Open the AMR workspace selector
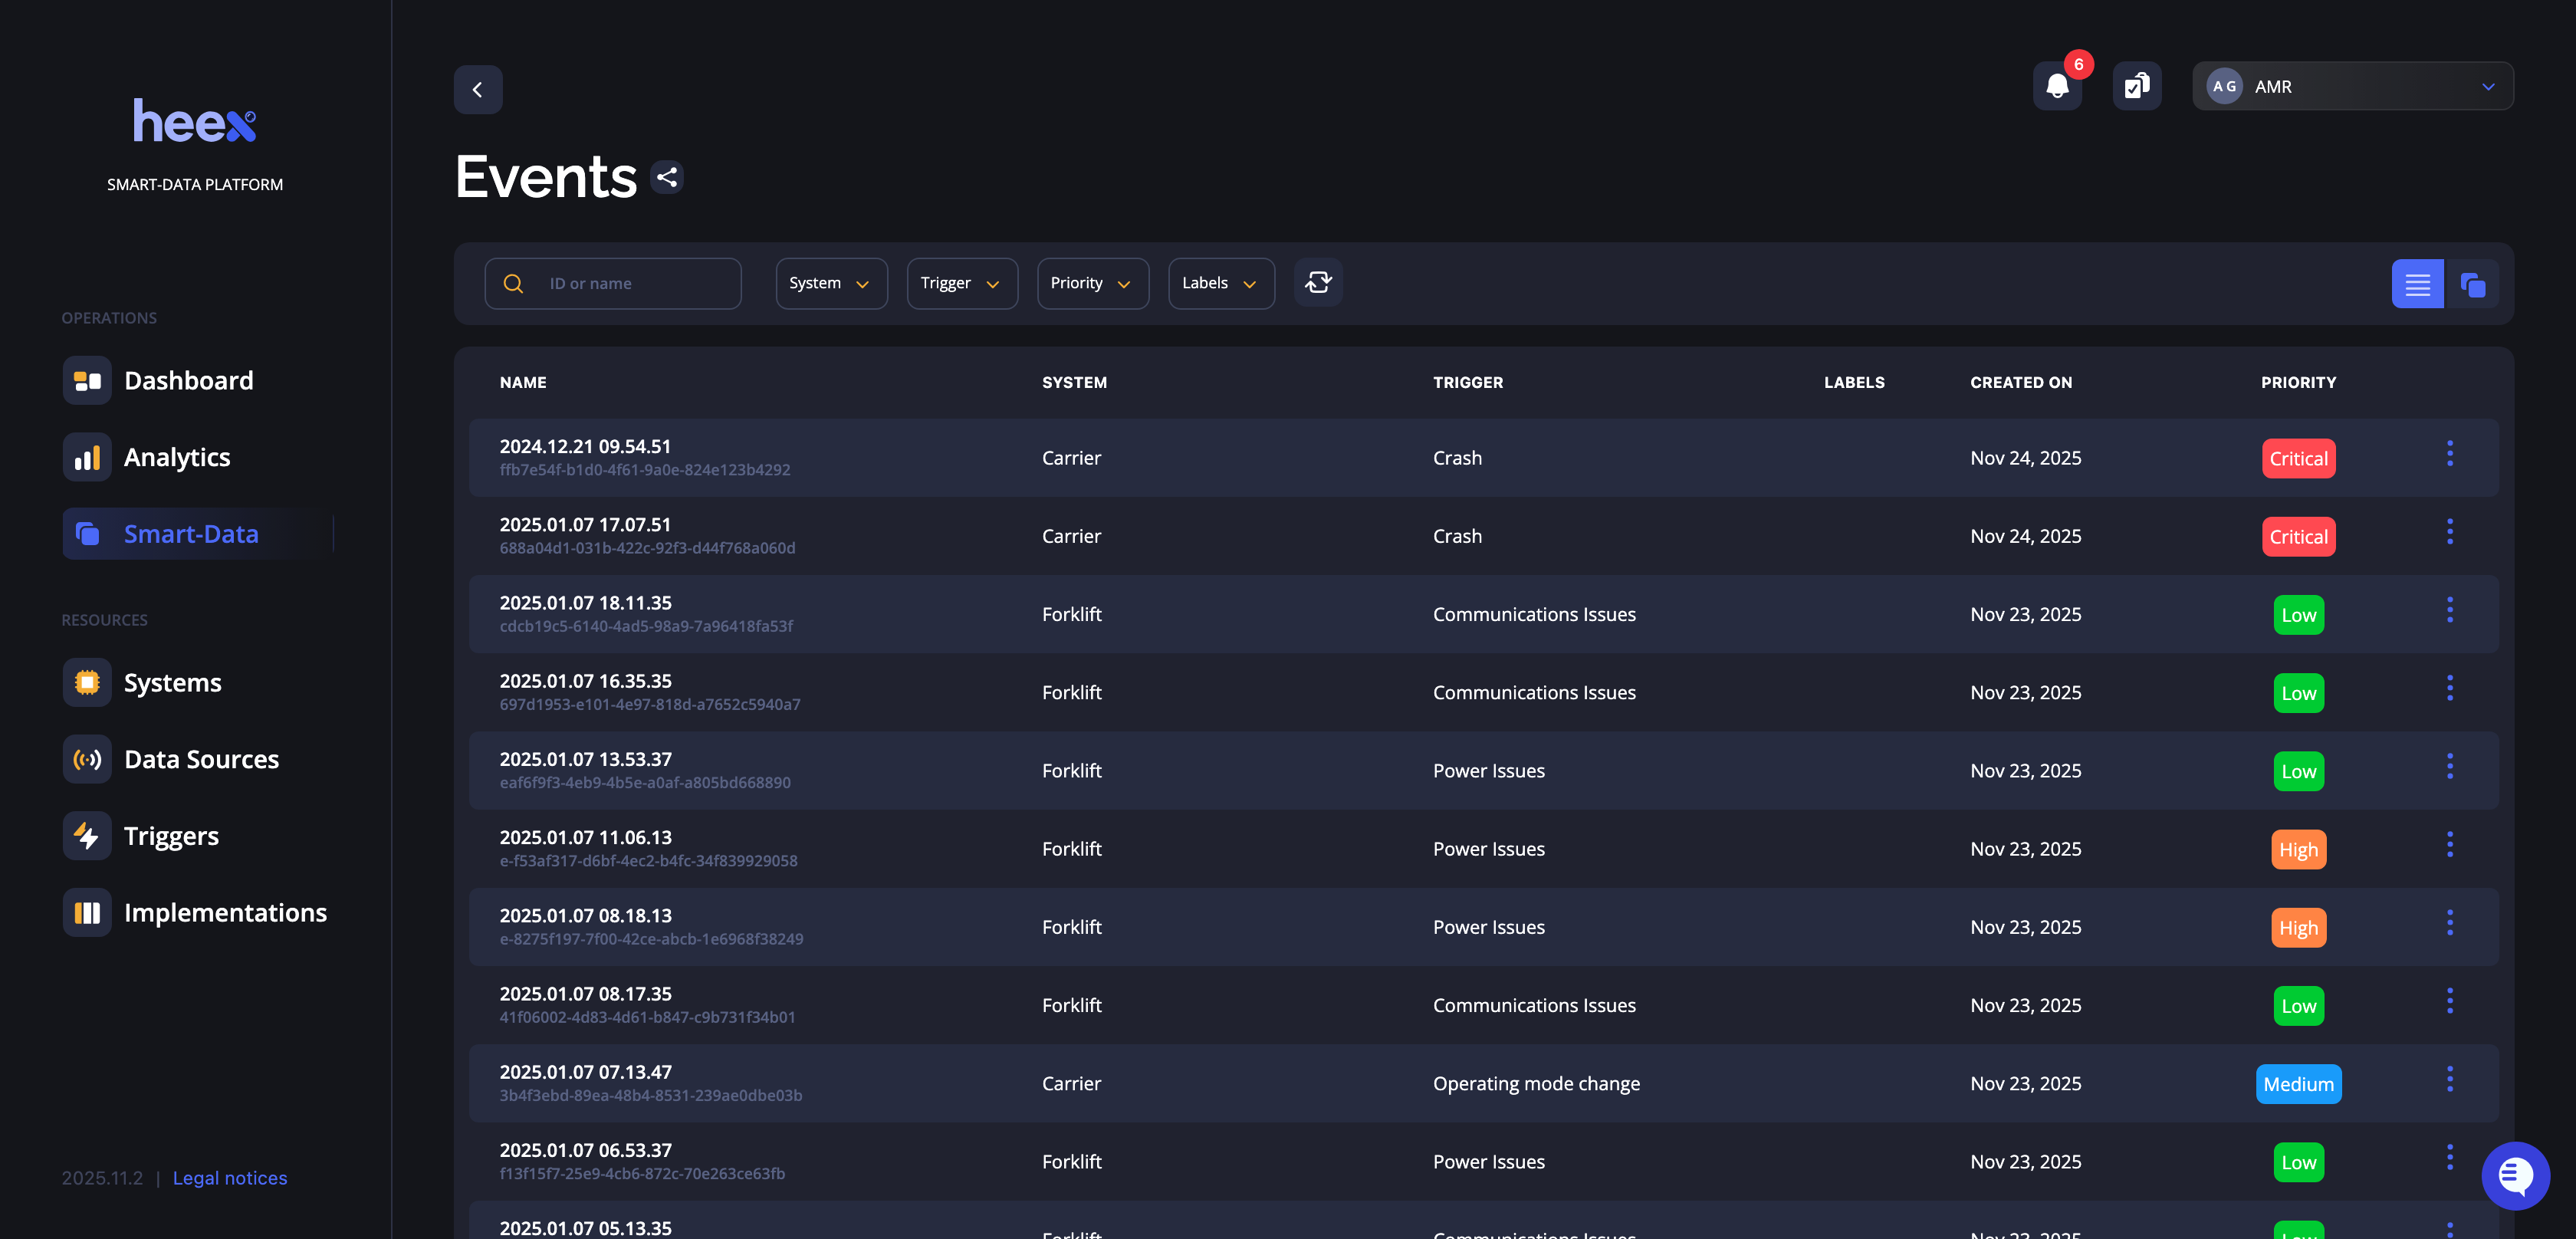 click(2352, 86)
